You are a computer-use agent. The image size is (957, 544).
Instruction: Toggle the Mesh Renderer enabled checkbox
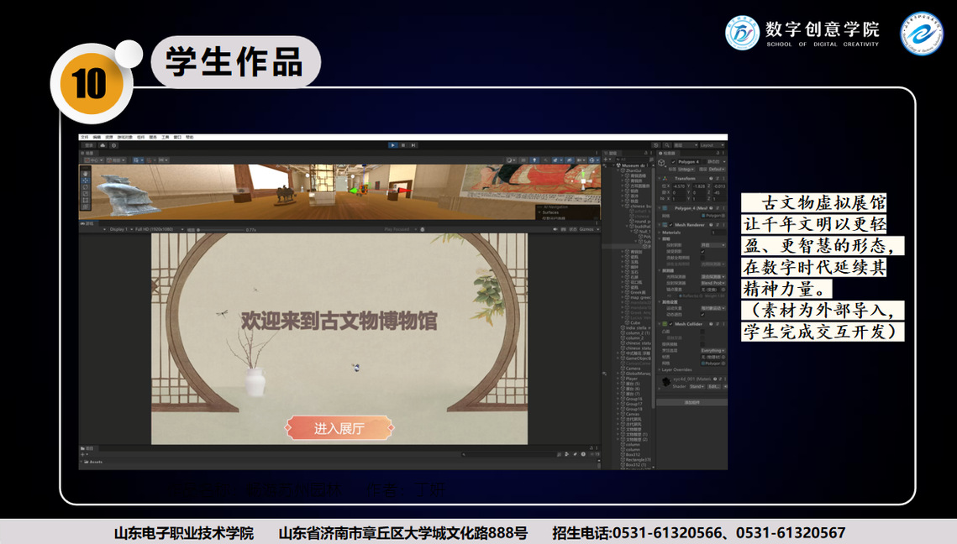673,225
